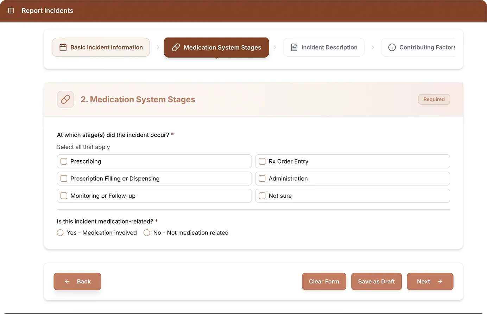Go to the Incident Description step
Viewport: 487px width, 314px height.
click(324, 47)
